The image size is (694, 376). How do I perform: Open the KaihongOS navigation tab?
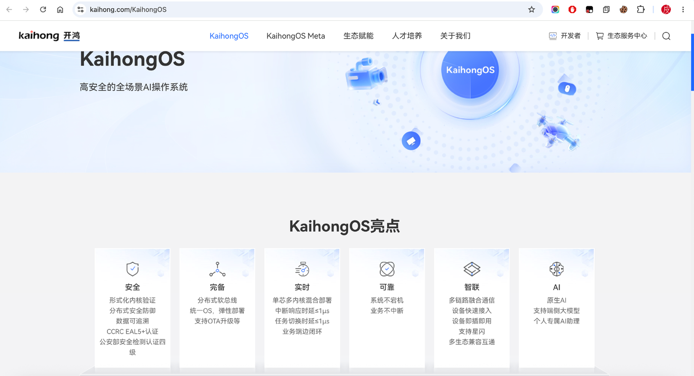(x=229, y=36)
